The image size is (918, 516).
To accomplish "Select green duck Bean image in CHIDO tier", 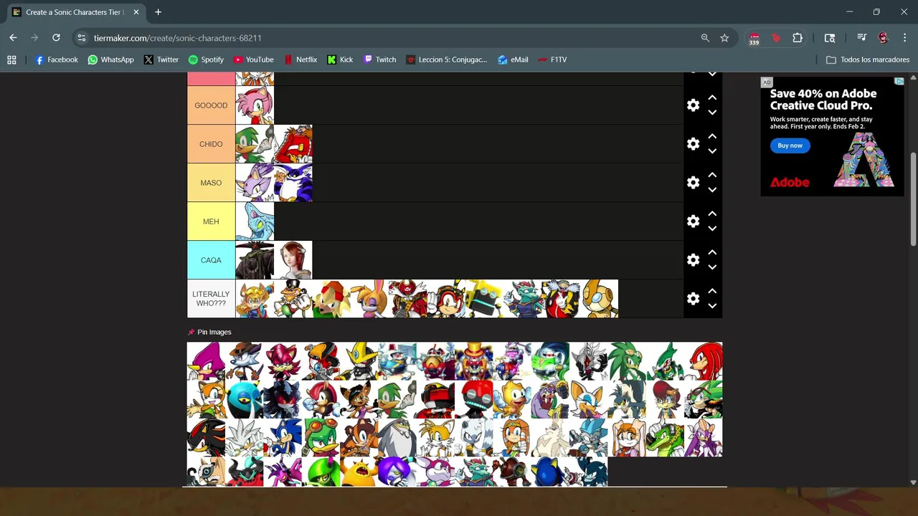I will coord(255,144).
